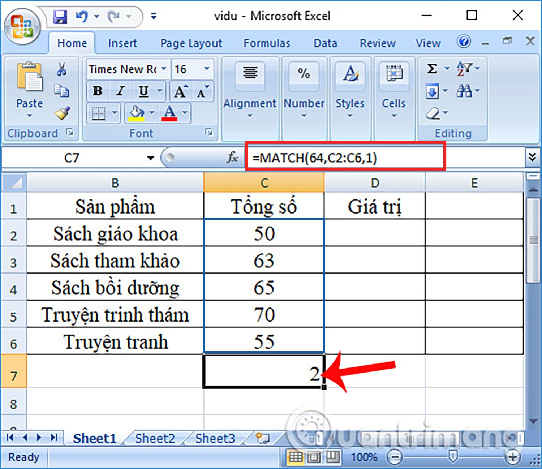The width and height of the screenshot is (542, 469).
Task: Redo the last action
Action: coord(114,16)
